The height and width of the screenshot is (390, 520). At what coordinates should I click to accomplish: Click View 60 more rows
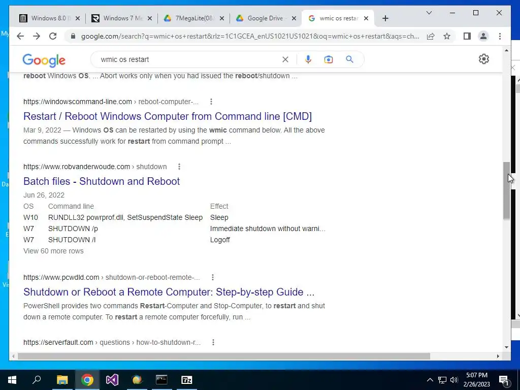click(53, 251)
